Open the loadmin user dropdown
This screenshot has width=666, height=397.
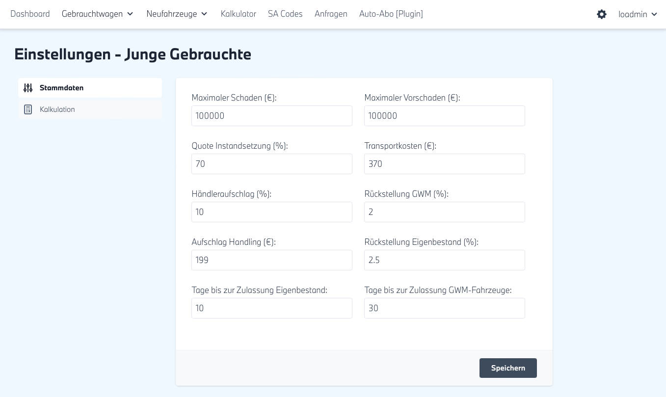[x=638, y=14]
